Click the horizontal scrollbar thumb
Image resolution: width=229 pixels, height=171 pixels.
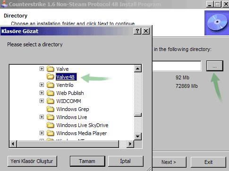click(x=68, y=144)
